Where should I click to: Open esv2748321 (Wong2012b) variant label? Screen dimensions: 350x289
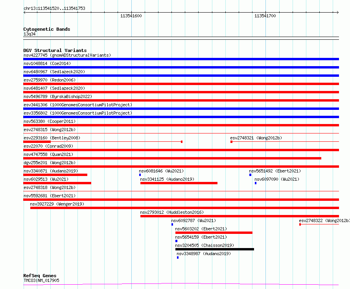tap(256, 138)
